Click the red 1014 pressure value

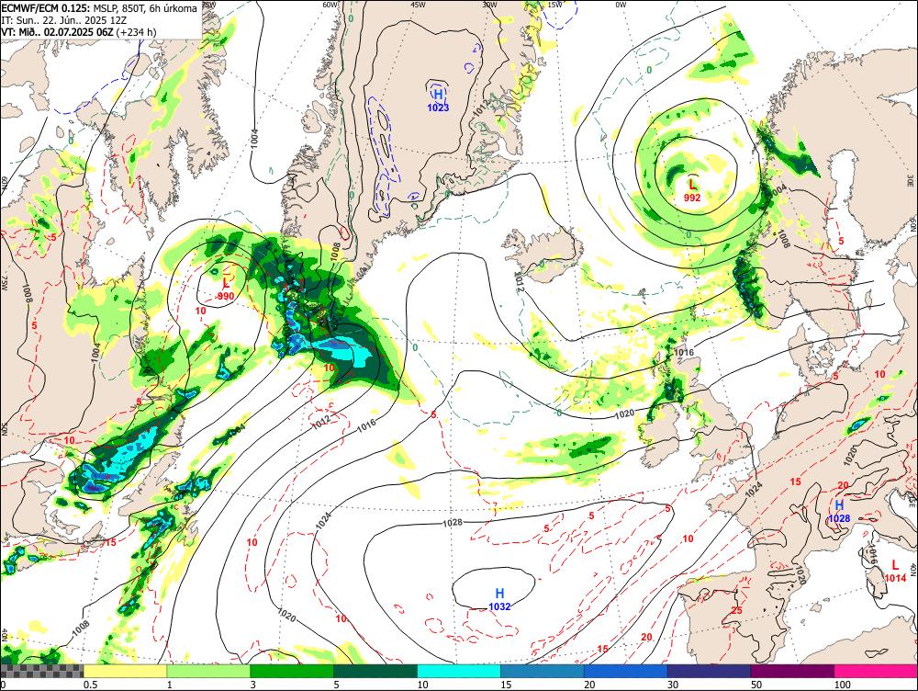pyautogui.click(x=895, y=578)
